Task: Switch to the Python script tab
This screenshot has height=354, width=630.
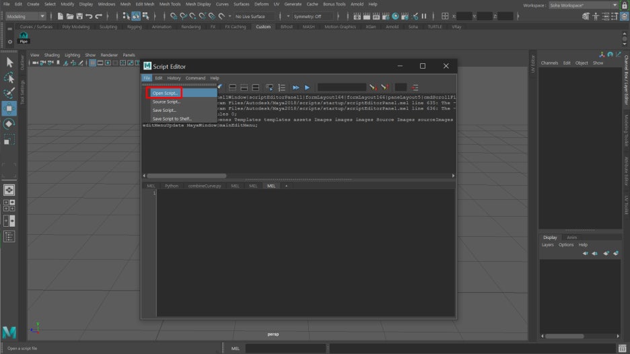Action: coord(172,186)
